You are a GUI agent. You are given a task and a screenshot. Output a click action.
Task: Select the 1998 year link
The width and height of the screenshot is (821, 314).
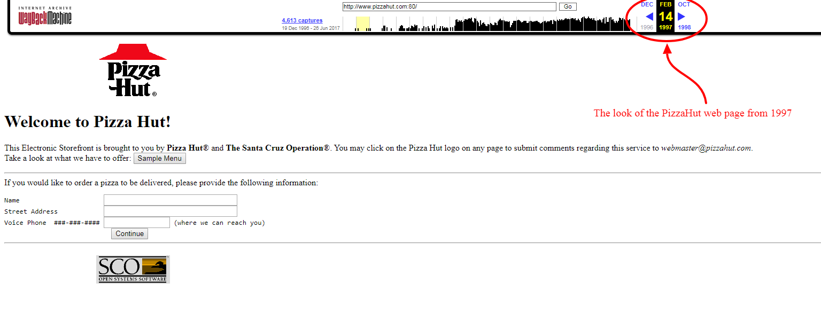(x=684, y=27)
